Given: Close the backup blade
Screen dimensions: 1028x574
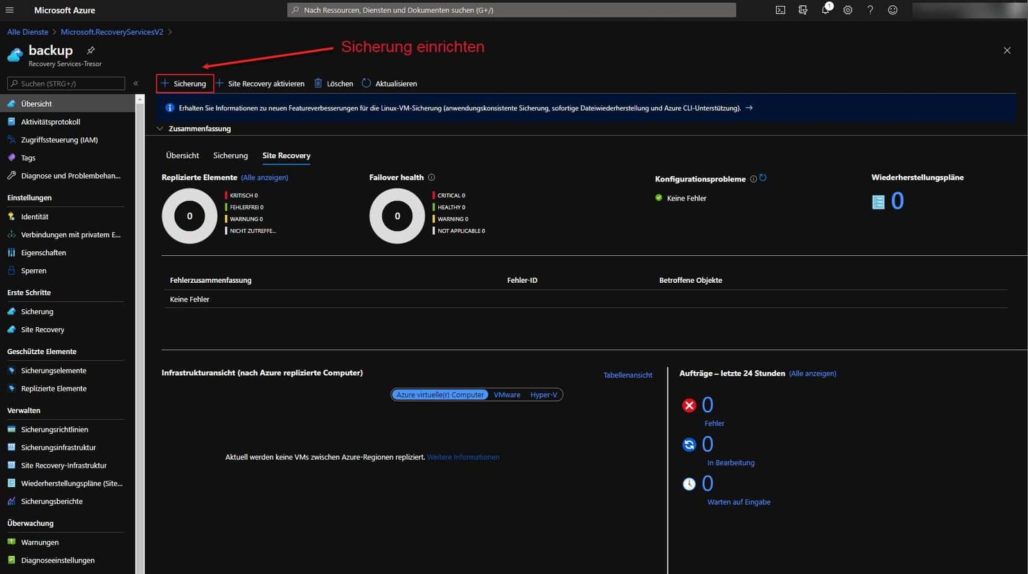Looking at the screenshot, I should tap(1007, 50).
